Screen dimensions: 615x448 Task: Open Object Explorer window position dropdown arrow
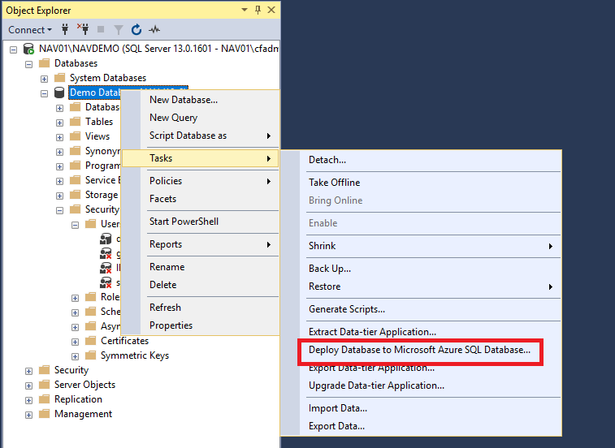pyautogui.click(x=245, y=10)
